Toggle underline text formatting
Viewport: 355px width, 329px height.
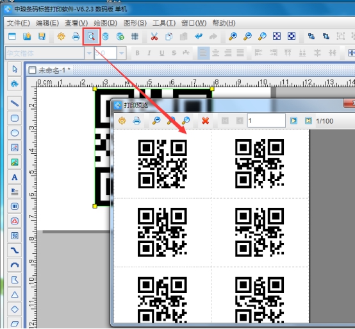click(x=161, y=53)
